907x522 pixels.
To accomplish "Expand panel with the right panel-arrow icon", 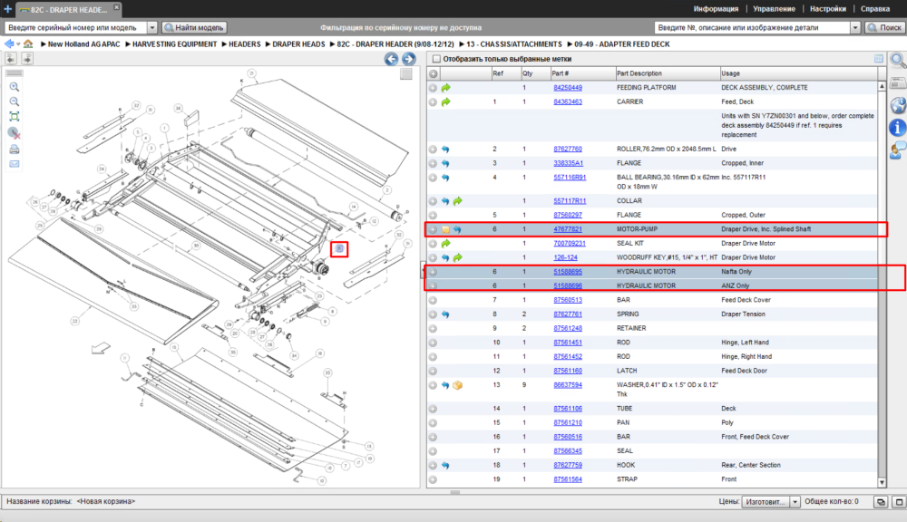I will tap(27, 58).
